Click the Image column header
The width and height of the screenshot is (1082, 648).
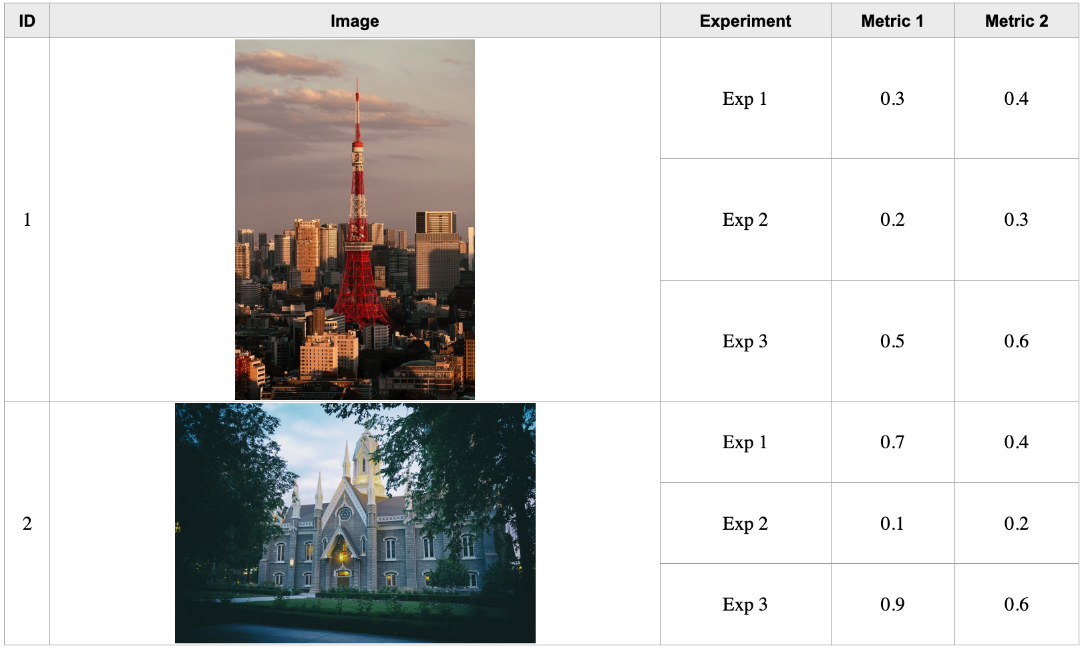[355, 21]
